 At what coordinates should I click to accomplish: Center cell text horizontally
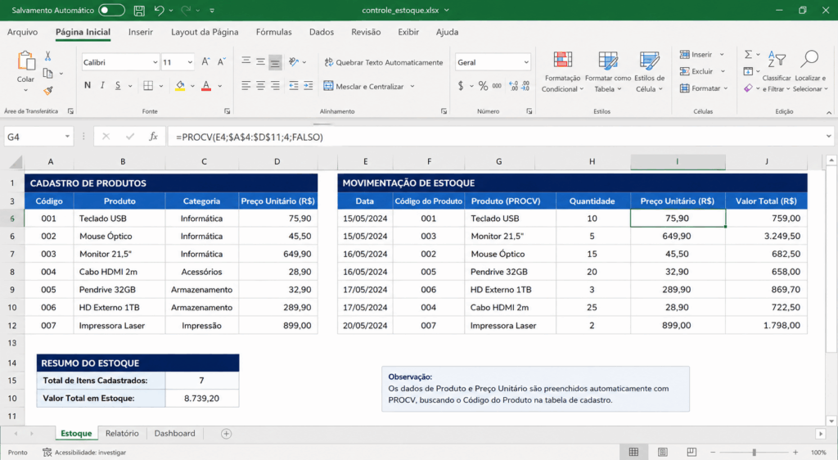tap(260, 85)
